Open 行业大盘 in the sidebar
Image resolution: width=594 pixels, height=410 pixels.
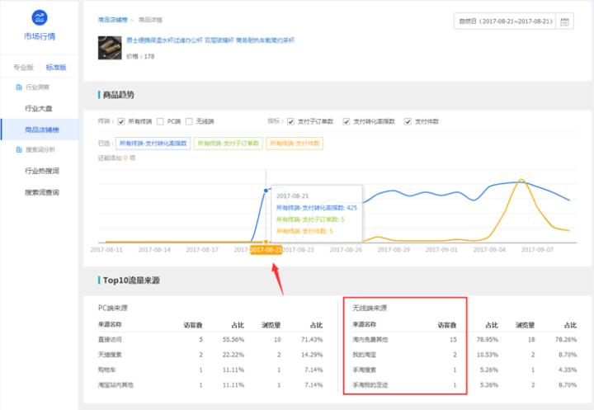click(39, 109)
